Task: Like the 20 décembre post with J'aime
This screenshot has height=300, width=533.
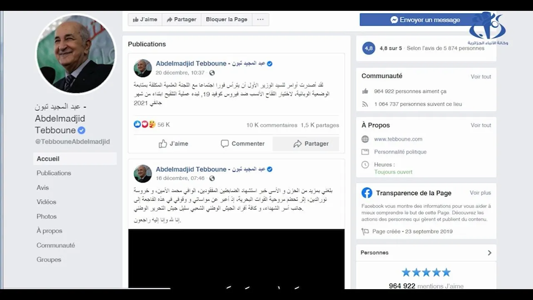Action: coord(173,144)
